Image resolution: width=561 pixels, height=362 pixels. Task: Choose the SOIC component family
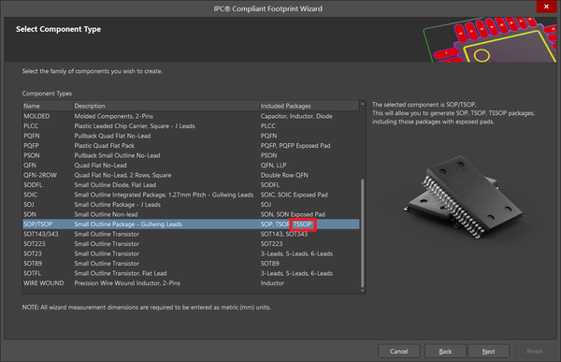point(191,195)
